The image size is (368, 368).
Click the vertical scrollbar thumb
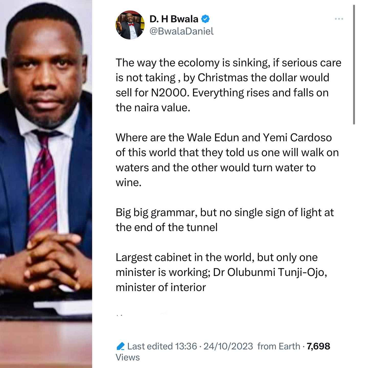coord(354,64)
